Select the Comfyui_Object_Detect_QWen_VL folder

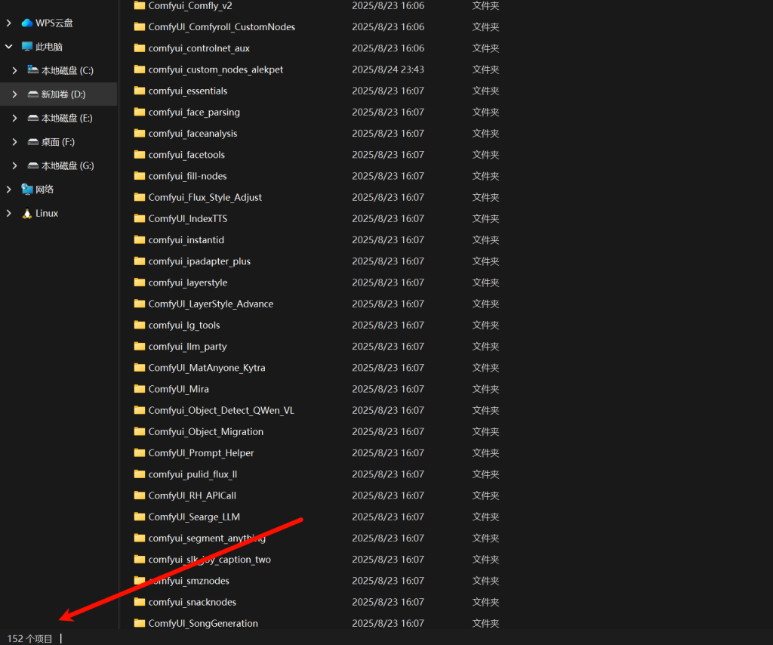tap(220, 410)
